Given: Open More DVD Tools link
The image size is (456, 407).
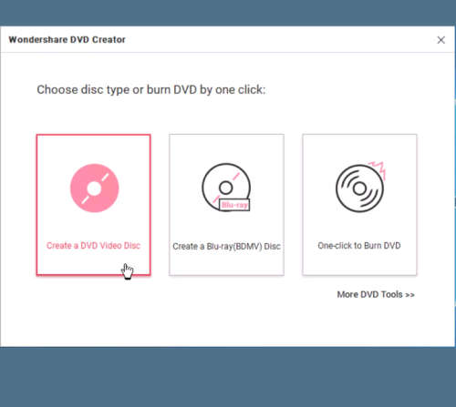Looking at the screenshot, I should [376, 294].
